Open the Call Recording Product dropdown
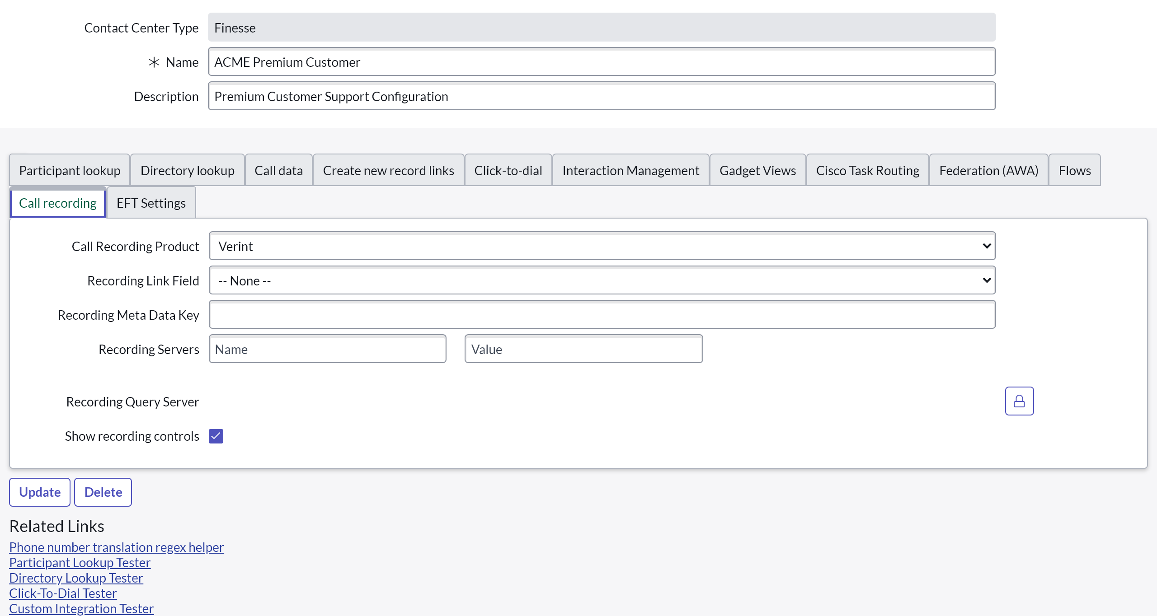 (x=602, y=246)
